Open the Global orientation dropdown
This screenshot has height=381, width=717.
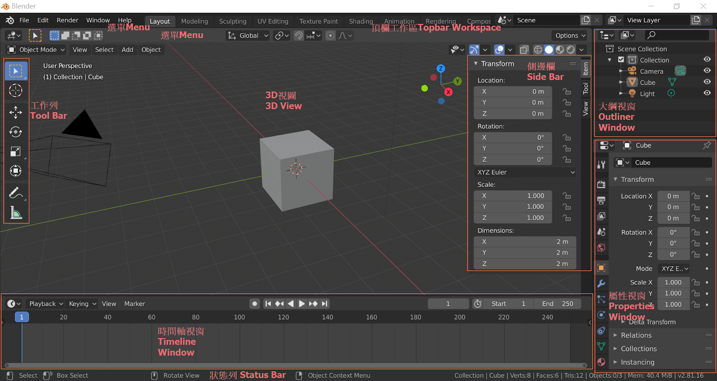pyautogui.click(x=248, y=35)
